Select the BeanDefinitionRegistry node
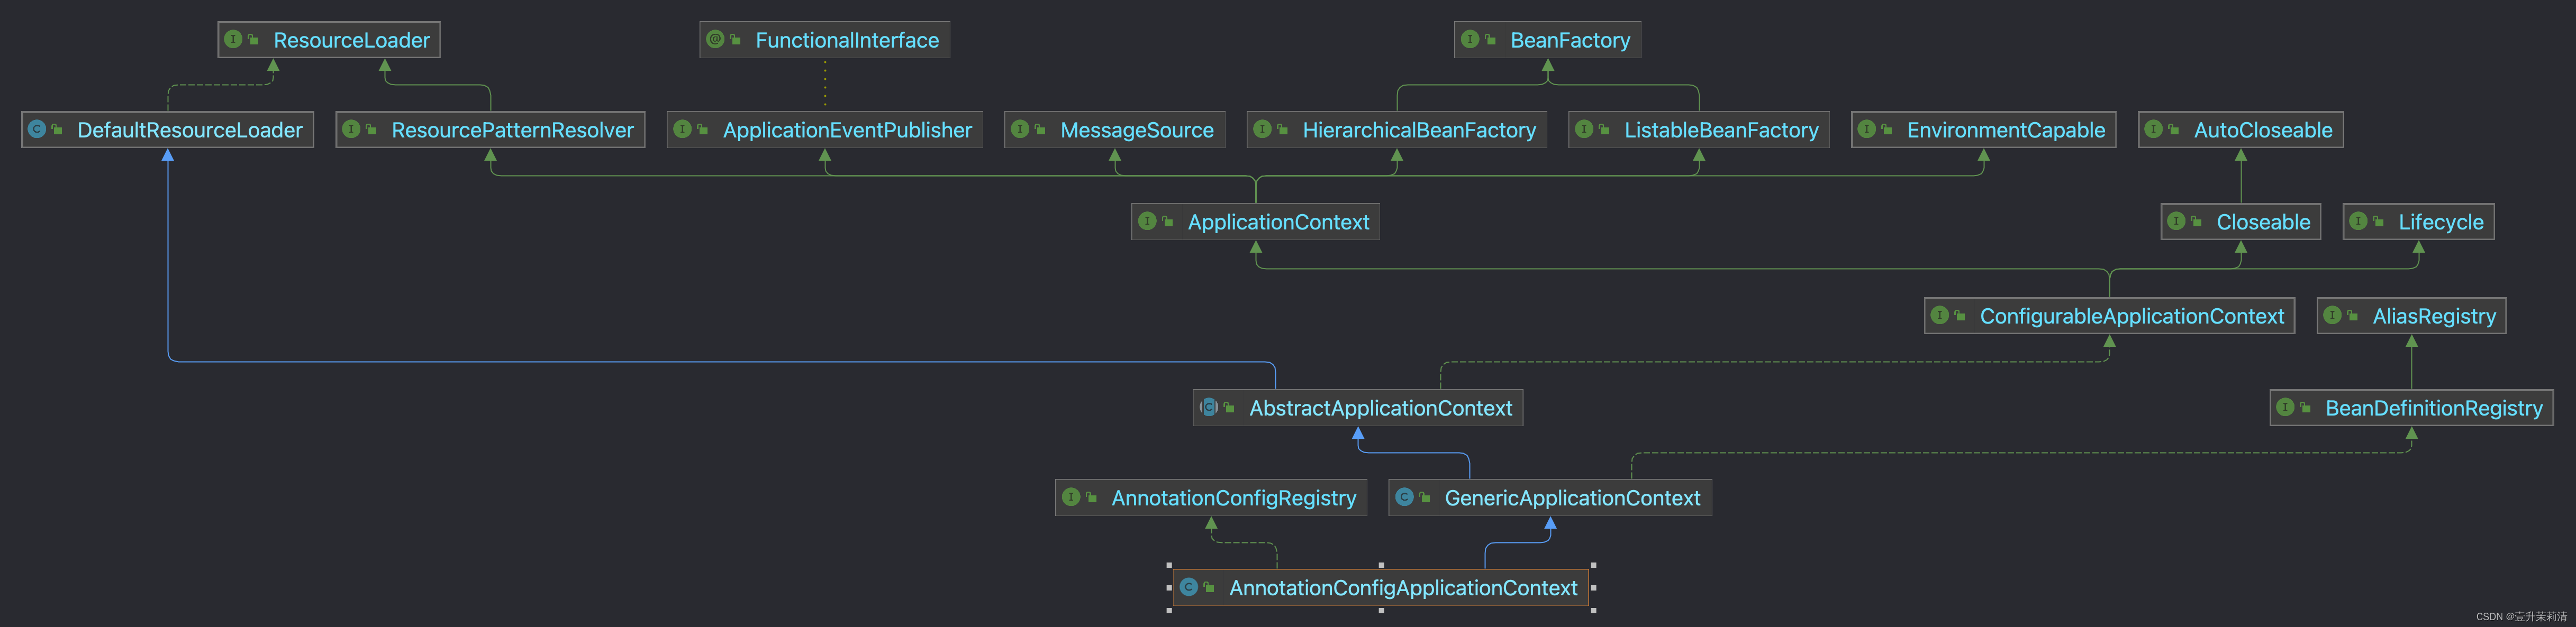The width and height of the screenshot is (2576, 627). [2432, 408]
